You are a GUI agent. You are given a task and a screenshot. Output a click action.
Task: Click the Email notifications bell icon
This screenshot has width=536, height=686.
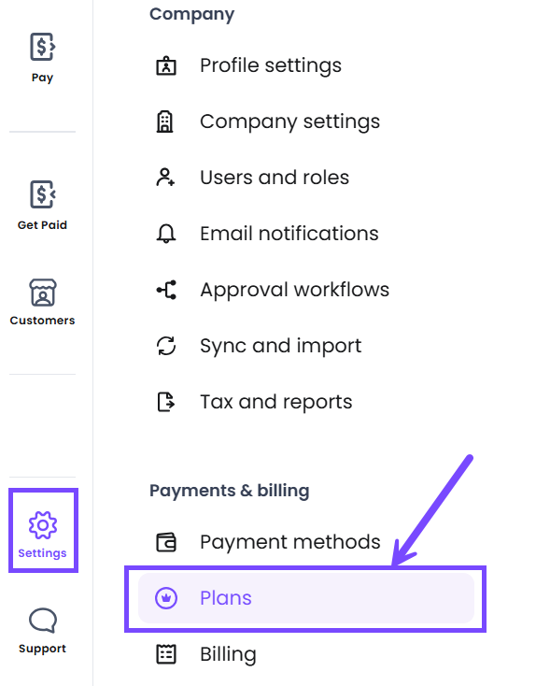click(166, 234)
